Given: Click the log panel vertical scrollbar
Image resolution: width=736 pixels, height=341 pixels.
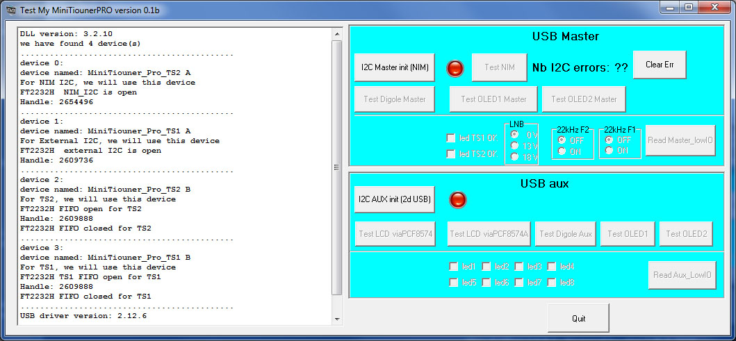Looking at the screenshot, I should (337, 167).
